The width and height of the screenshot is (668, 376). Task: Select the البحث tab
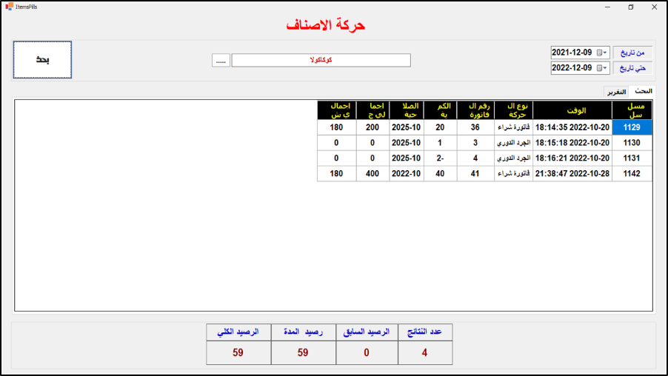point(643,91)
